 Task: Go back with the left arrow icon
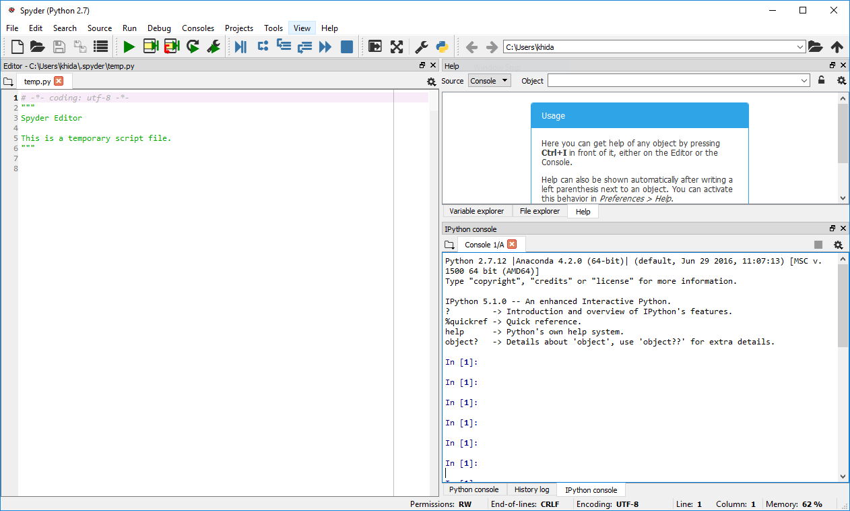(x=471, y=47)
